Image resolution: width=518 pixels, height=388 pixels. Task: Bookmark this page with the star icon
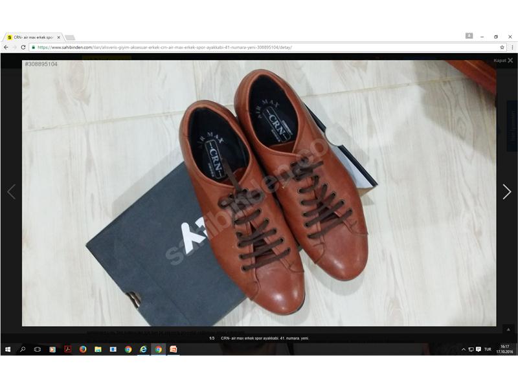point(502,47)
